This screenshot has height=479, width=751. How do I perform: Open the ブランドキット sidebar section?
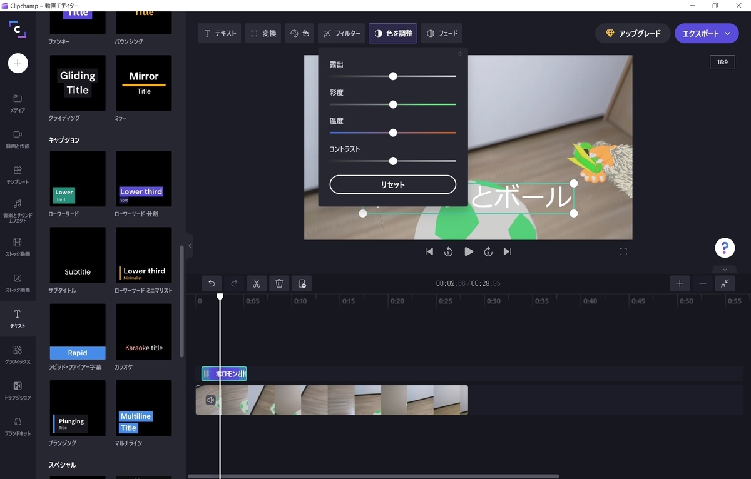18,426
